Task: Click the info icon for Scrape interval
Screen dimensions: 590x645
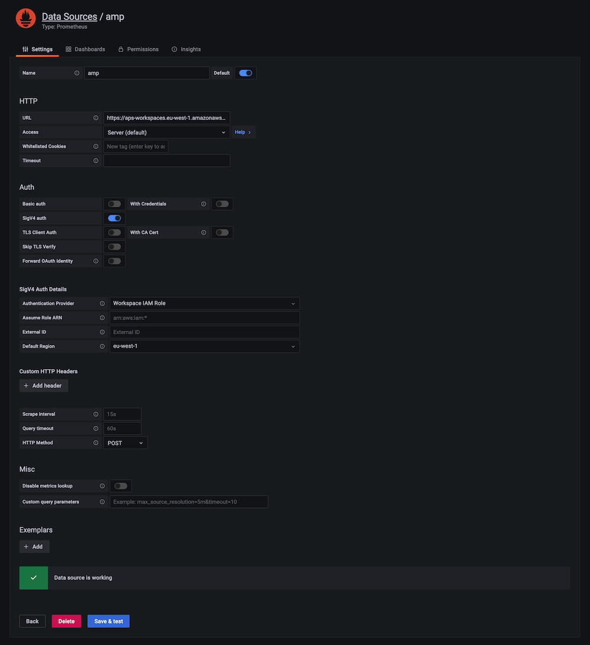Action: pyautogui.click(x=96, y=414)
